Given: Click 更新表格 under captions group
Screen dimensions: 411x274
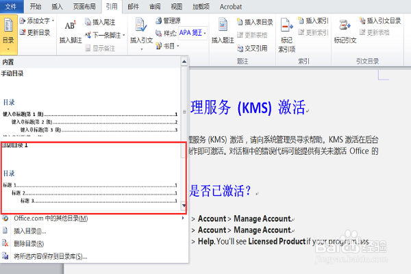Looking at the screenshot, I should (x=252, y=35).
